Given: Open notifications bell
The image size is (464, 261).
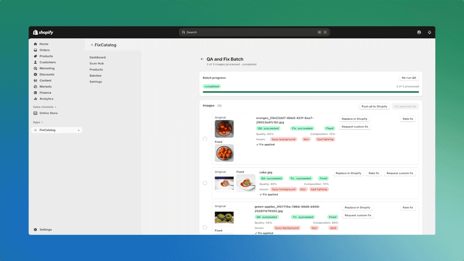Looking at the screenshot, I should (x=429, y=32).
